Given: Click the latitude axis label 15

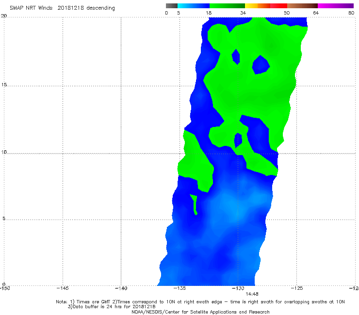Looking at the screenshot, I should [x=4, y=85].
